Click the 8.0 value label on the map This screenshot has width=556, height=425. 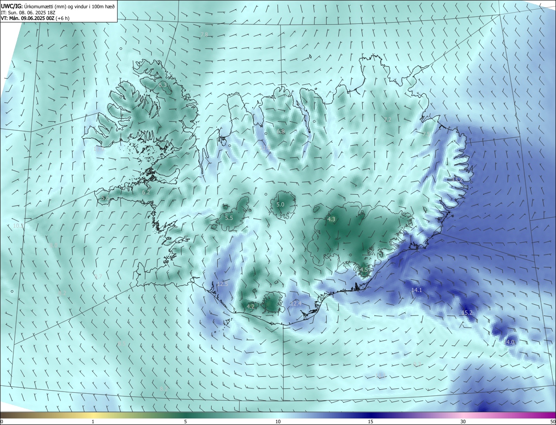click(x=53, y=246)
